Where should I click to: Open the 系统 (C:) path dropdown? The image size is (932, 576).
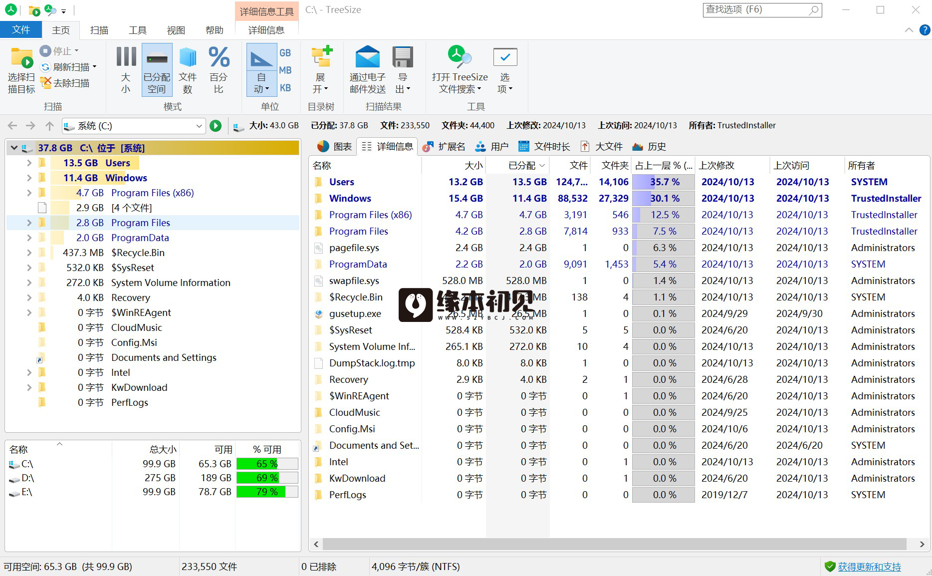pyautogui.click(x=199, y=126)
